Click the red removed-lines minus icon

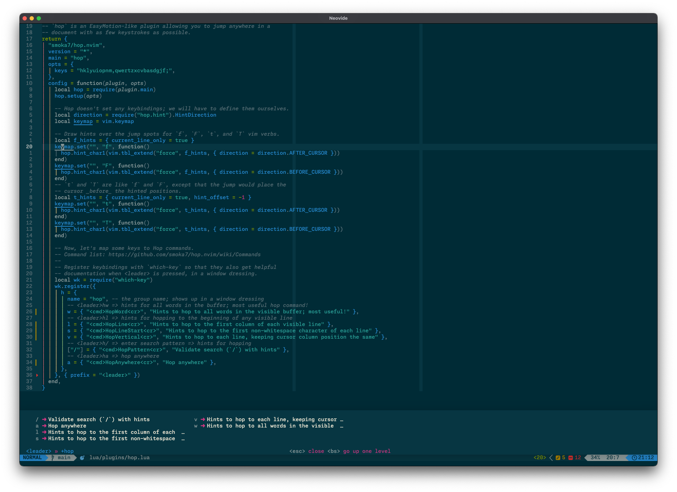click(571, 457)
